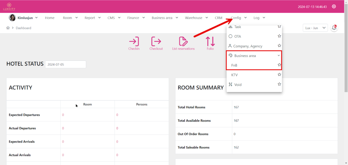Open the notifications bell

click(334, 28)
